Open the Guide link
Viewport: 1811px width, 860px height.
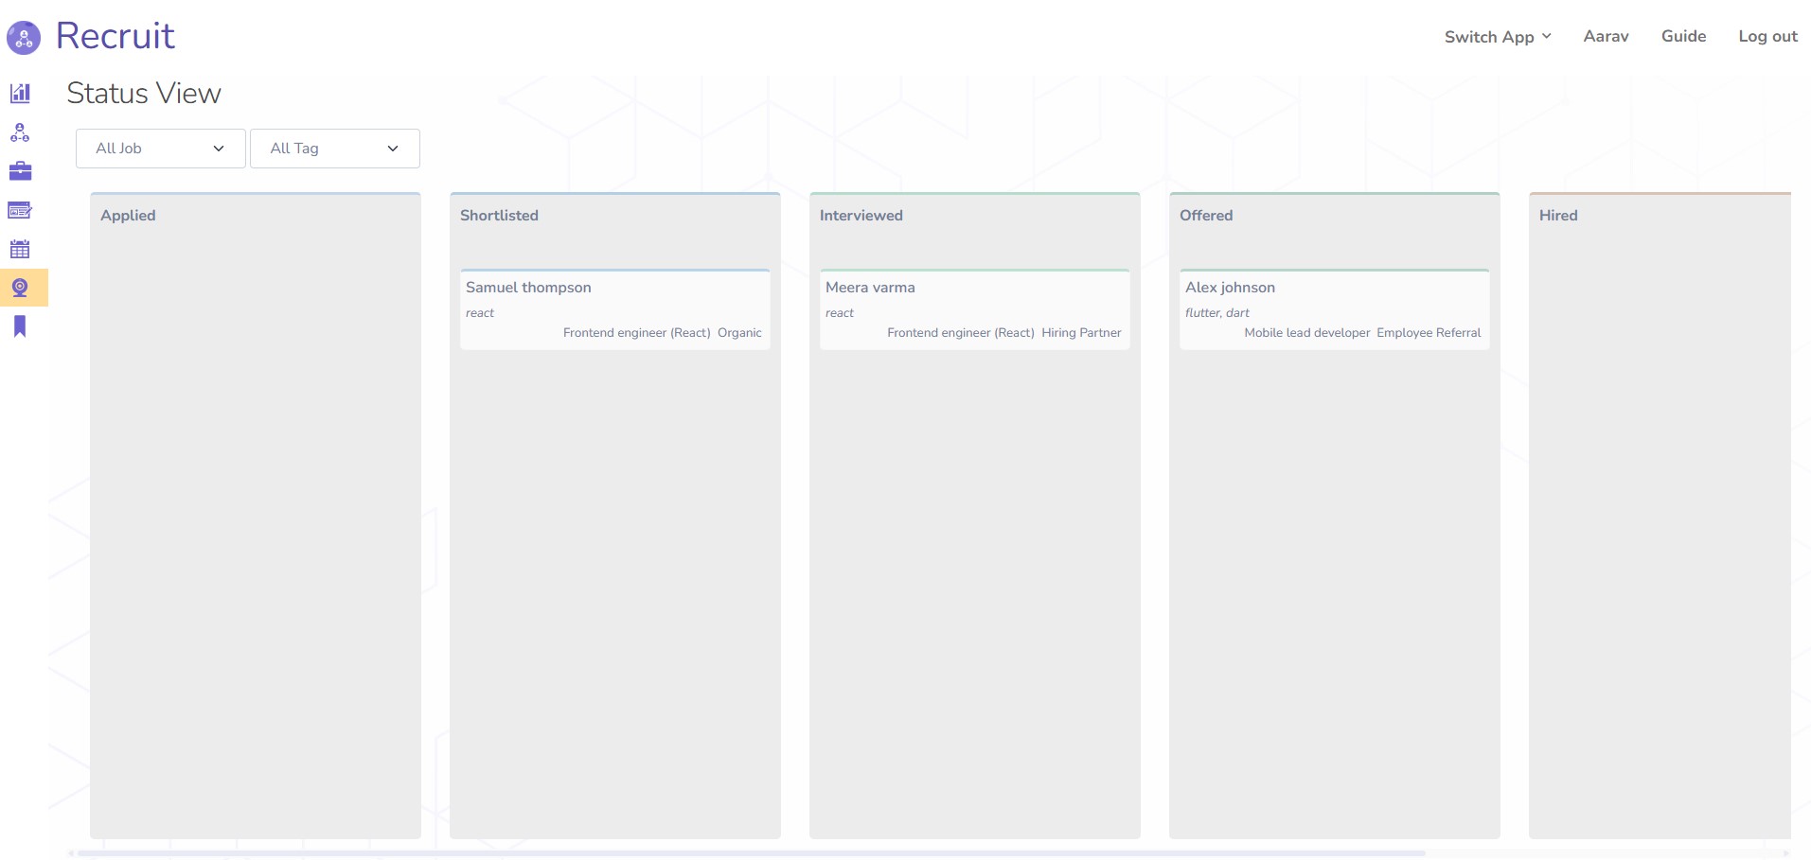point(1683,36)
